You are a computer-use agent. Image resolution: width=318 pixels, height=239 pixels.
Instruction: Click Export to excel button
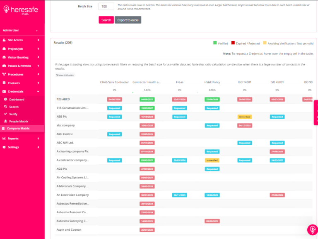pyautogui.click(x=128, y=20)
